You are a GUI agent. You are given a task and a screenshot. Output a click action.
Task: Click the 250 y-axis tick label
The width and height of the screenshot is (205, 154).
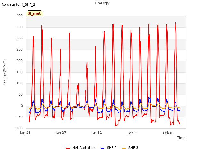pos(20,50)
